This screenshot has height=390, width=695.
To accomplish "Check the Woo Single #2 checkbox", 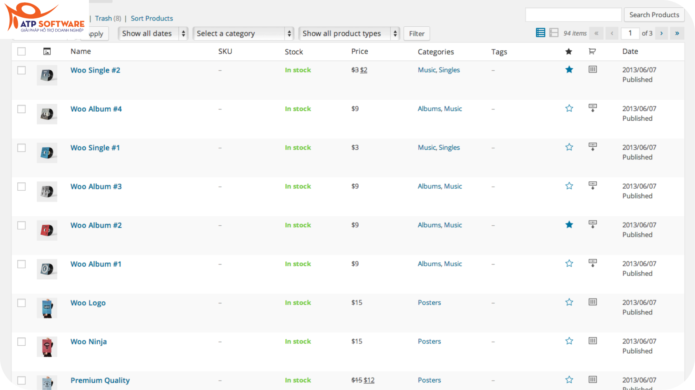I will coord(22,70).
